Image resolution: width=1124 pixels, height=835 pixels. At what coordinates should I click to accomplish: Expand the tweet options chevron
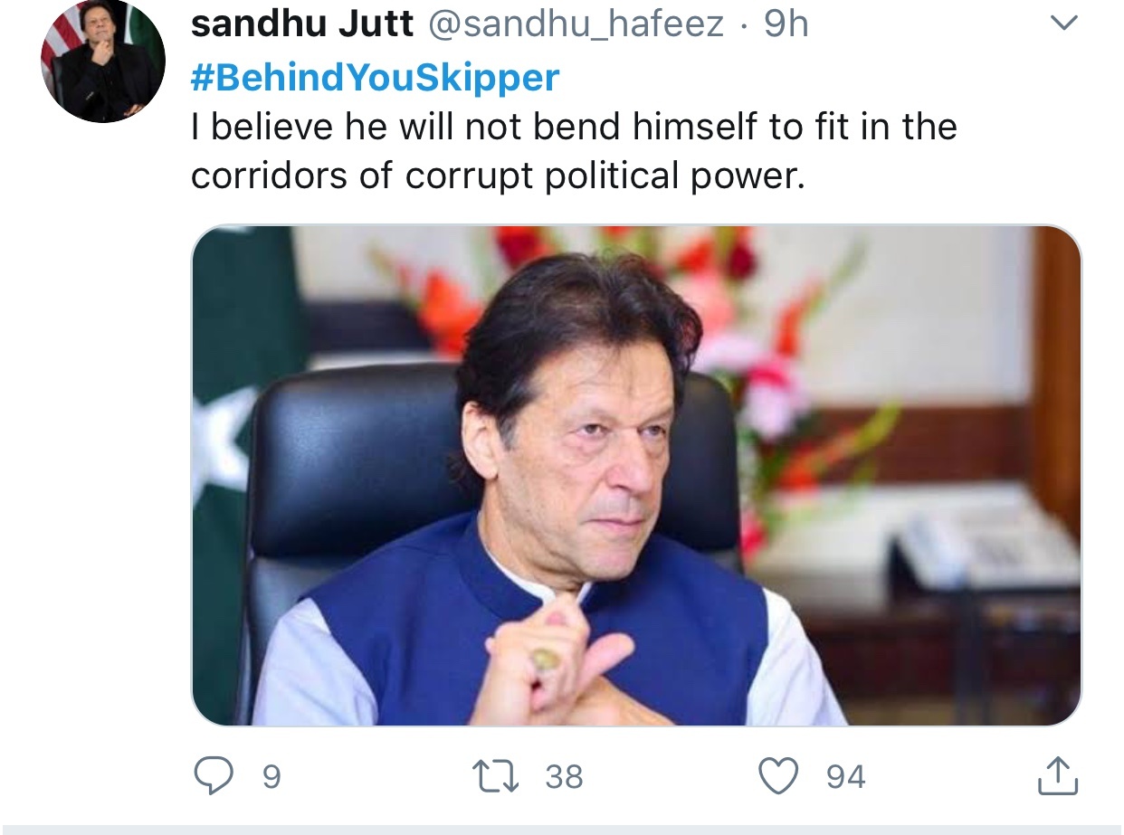1065,24
